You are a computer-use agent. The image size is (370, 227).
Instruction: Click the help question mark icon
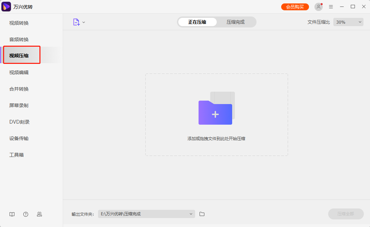(26, 214)
